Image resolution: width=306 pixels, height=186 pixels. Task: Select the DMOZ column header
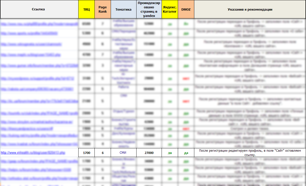[x=186, y=9]
